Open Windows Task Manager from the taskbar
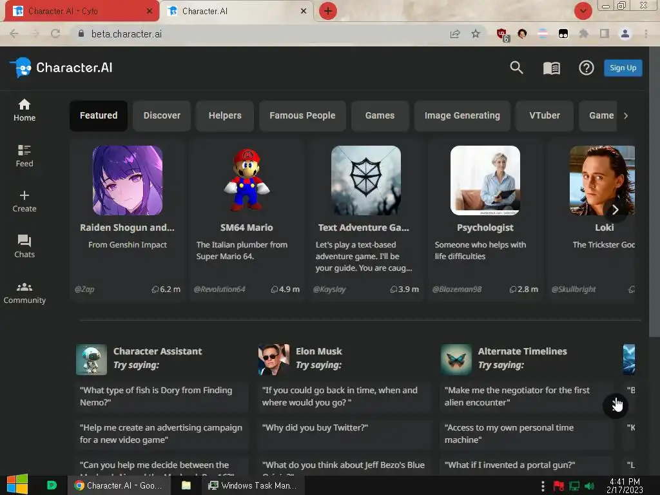Screen dimensions: 660x495 pos(252,485)
